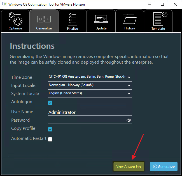Image resolution: width=182 pixels, height=176 pixels.
Task: Open the History folders icon
Action: 130,19
